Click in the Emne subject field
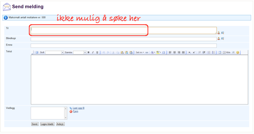This screenshot has height=134, width=254. [x=124, y=46]
